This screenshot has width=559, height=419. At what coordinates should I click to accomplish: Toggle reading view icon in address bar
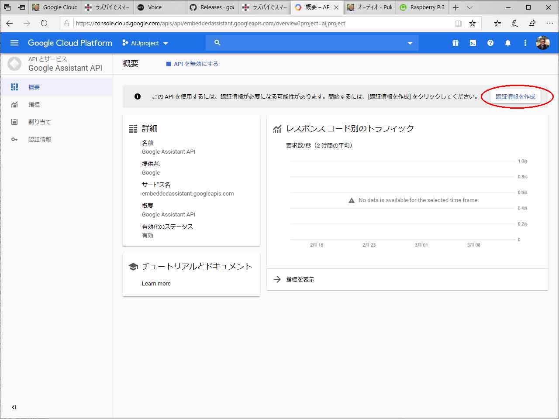coord(458,24)
